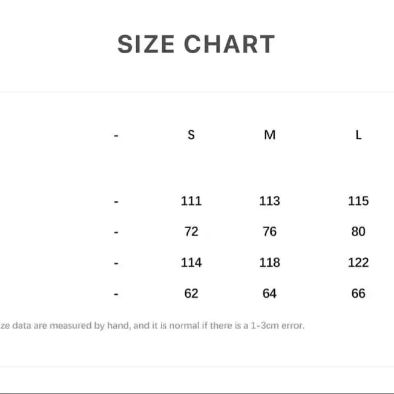Click the dash beside the 62 row

[x=116, y=295]
